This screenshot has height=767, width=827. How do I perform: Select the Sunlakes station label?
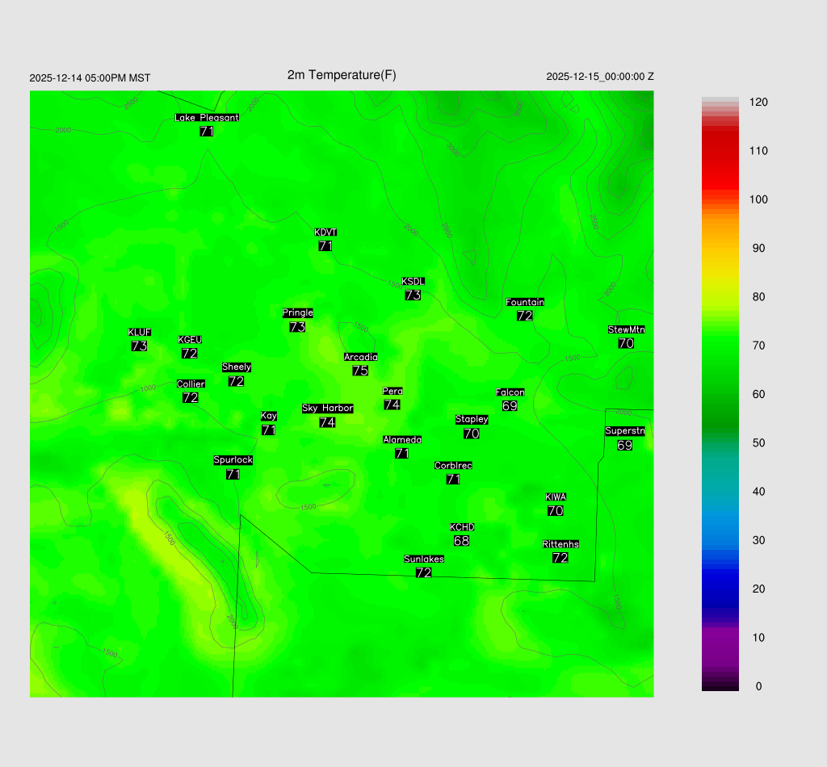424,560
